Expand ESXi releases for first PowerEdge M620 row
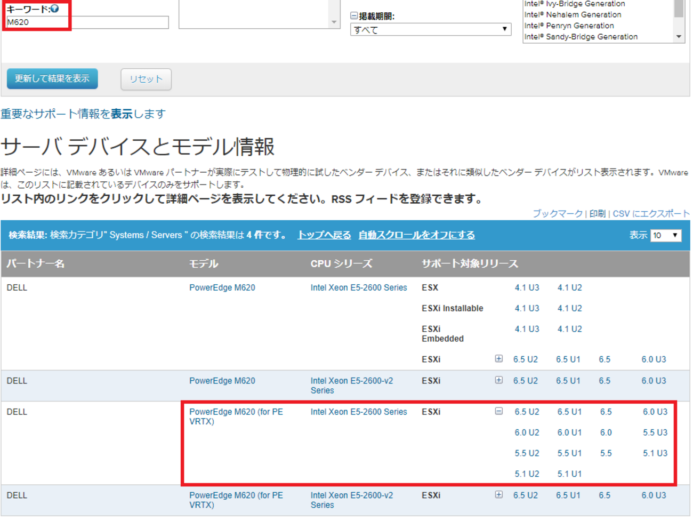The width and height of the screenshot is (693, 521). (x=498, y=359)
